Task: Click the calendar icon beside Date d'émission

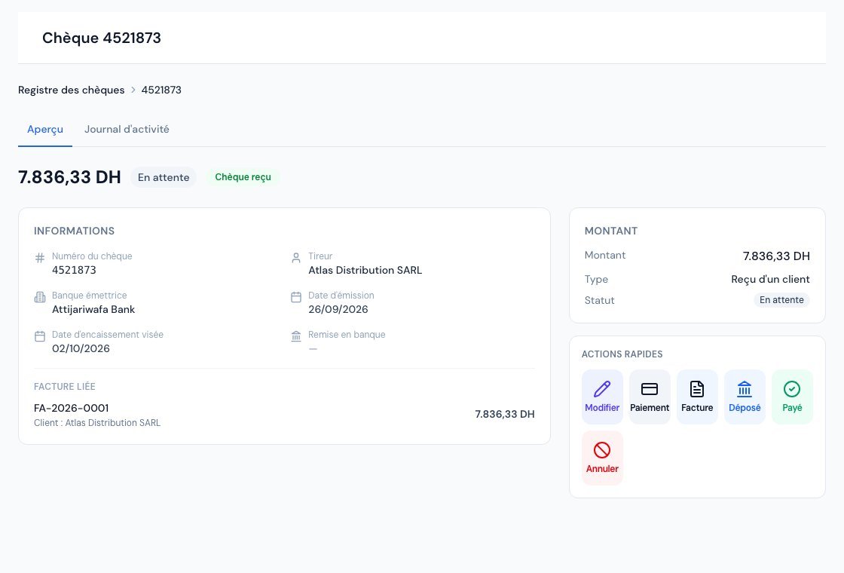Action: [296, 297]
